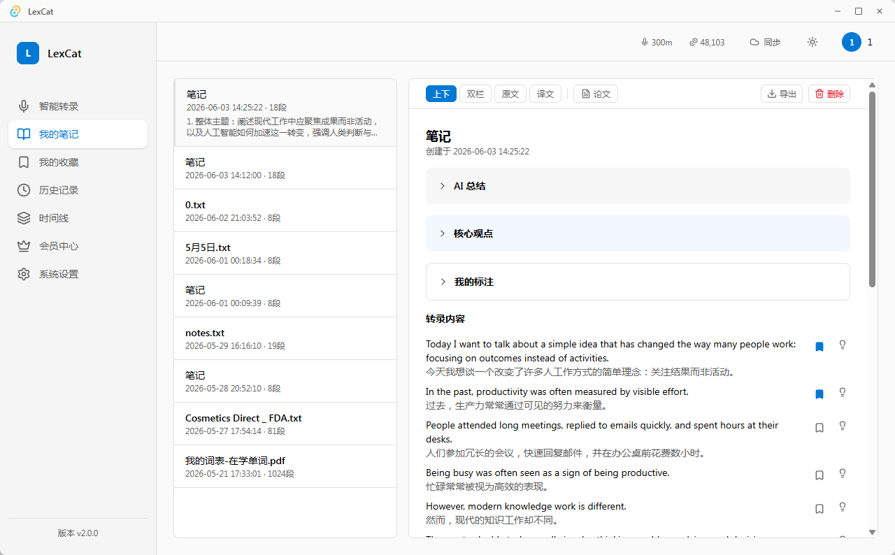Viewport: 895px width, 555px height.
Task: Expand the 我的标注 section
Action: (638, 282)
